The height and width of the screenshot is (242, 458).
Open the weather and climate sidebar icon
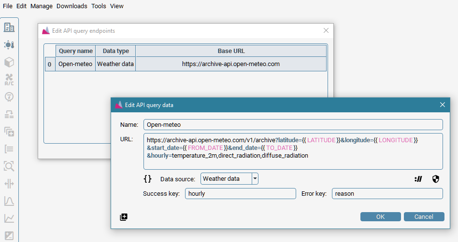9,45
